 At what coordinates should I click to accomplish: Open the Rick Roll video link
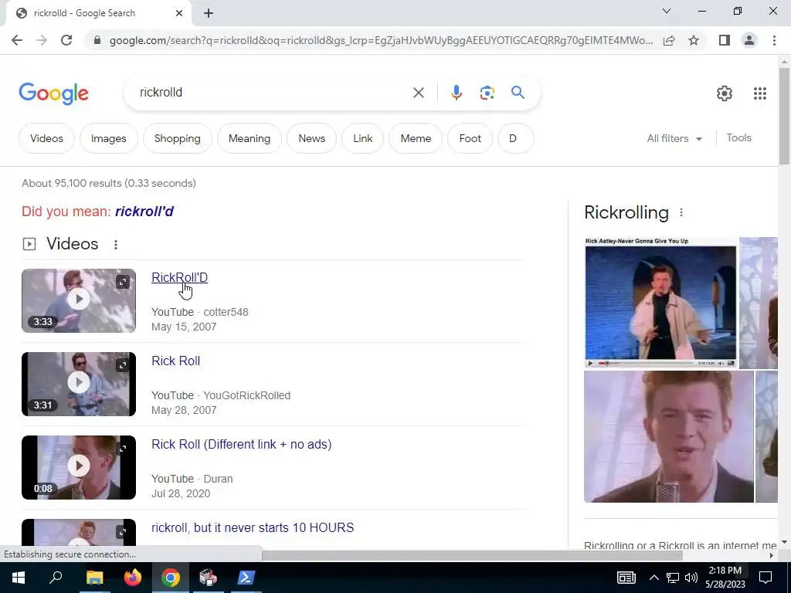(175, 361)
